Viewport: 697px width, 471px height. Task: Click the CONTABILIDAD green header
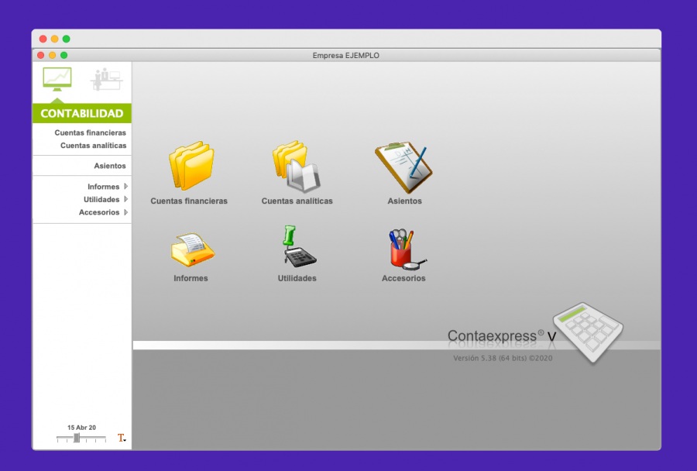tap(82, 113)
